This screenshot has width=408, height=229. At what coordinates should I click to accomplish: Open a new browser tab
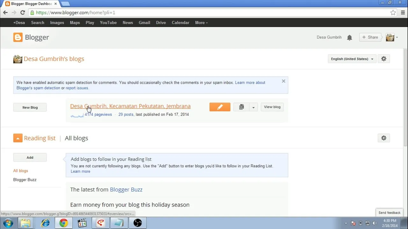point(65,4)
